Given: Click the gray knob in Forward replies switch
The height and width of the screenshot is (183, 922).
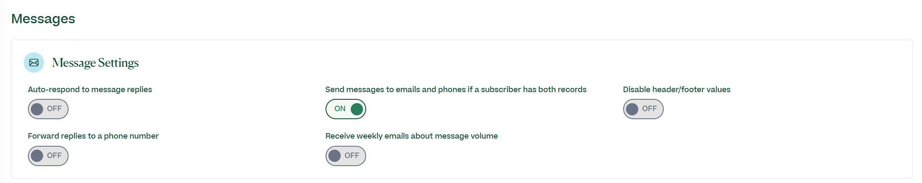Looking at the screenshot, I should click(37, 156).
